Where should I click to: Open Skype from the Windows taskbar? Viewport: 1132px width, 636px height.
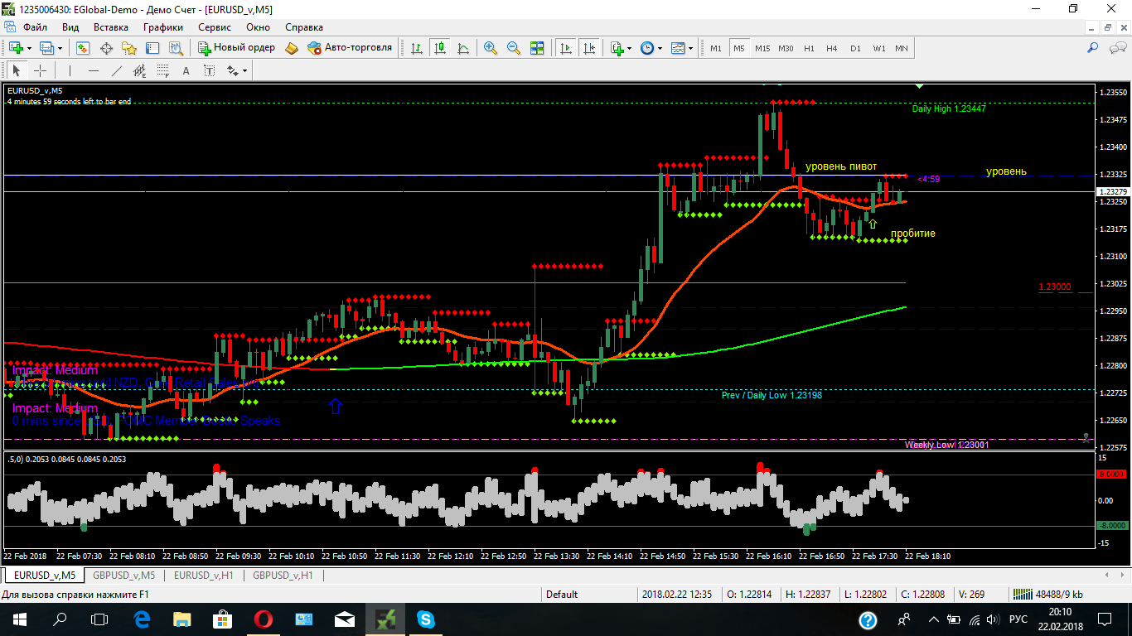426,619
